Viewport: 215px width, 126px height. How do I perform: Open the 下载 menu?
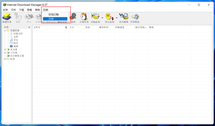coord(21,10)
